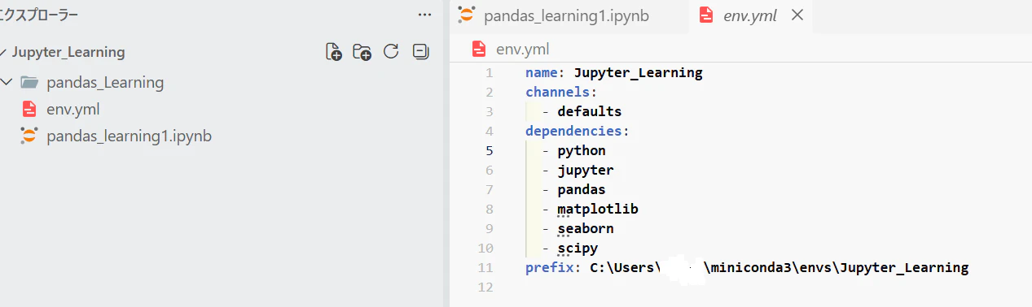Close the env.yml editor tab
1032x307 pixels.
[x=797, y=15]
